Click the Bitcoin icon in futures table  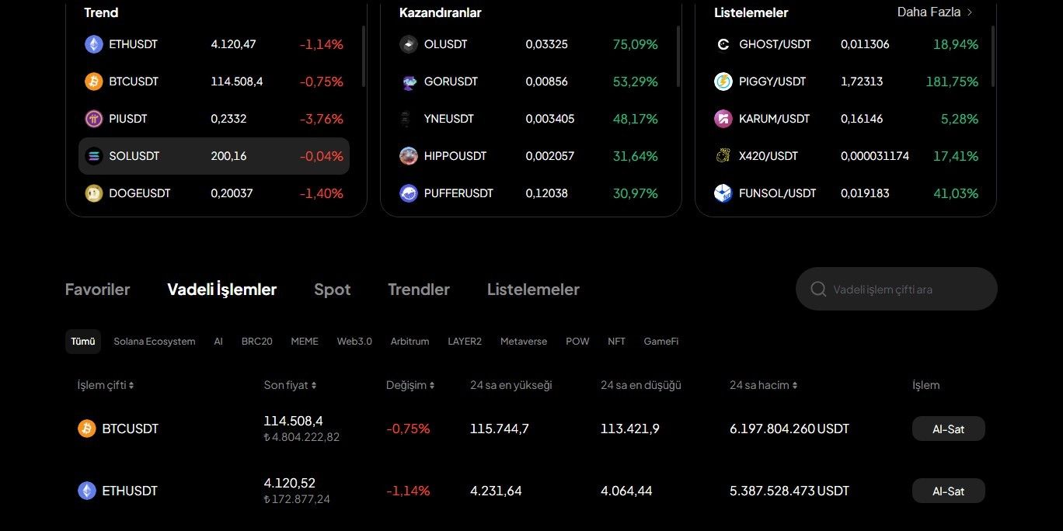tap(87, 429)
